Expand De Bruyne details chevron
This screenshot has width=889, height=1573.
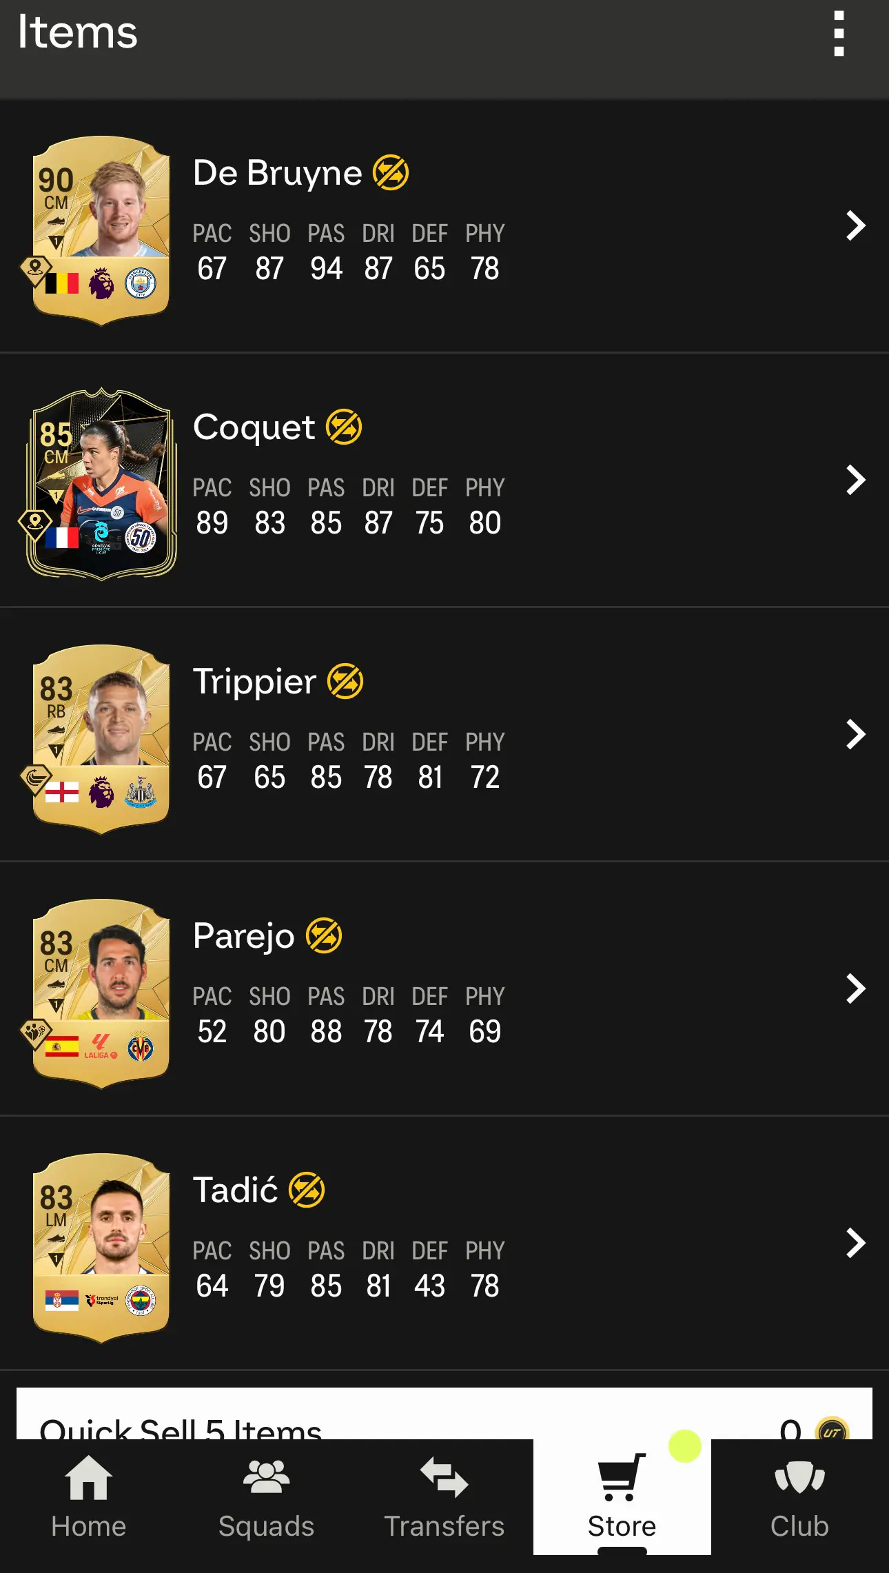click(855, 225)
